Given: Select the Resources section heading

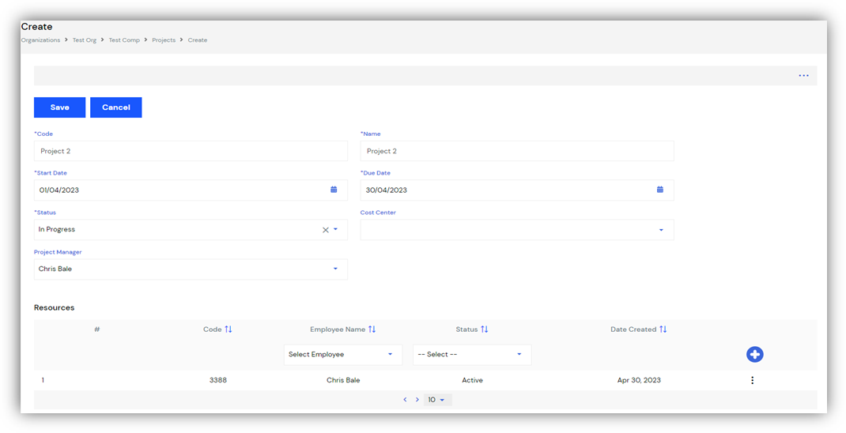Looking at the screenshot, I should (54, 308).
